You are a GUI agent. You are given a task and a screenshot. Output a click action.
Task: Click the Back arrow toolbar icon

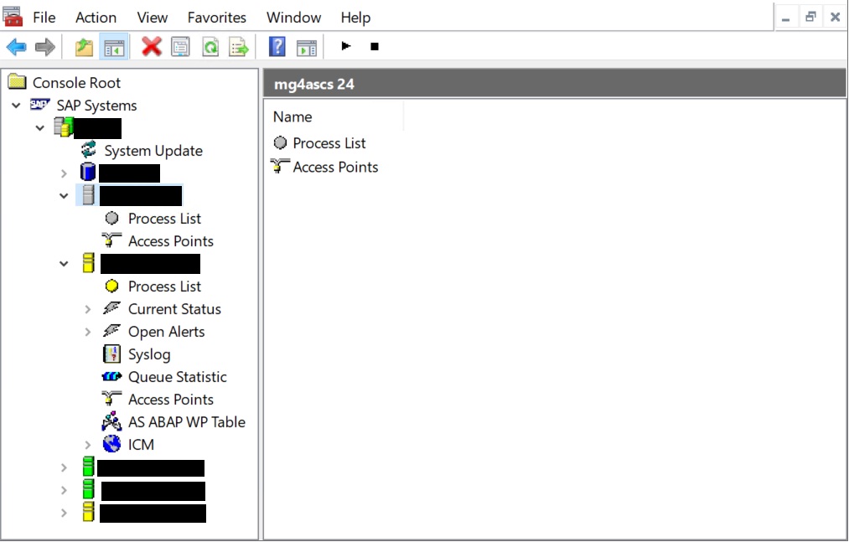tap(17, 47)
